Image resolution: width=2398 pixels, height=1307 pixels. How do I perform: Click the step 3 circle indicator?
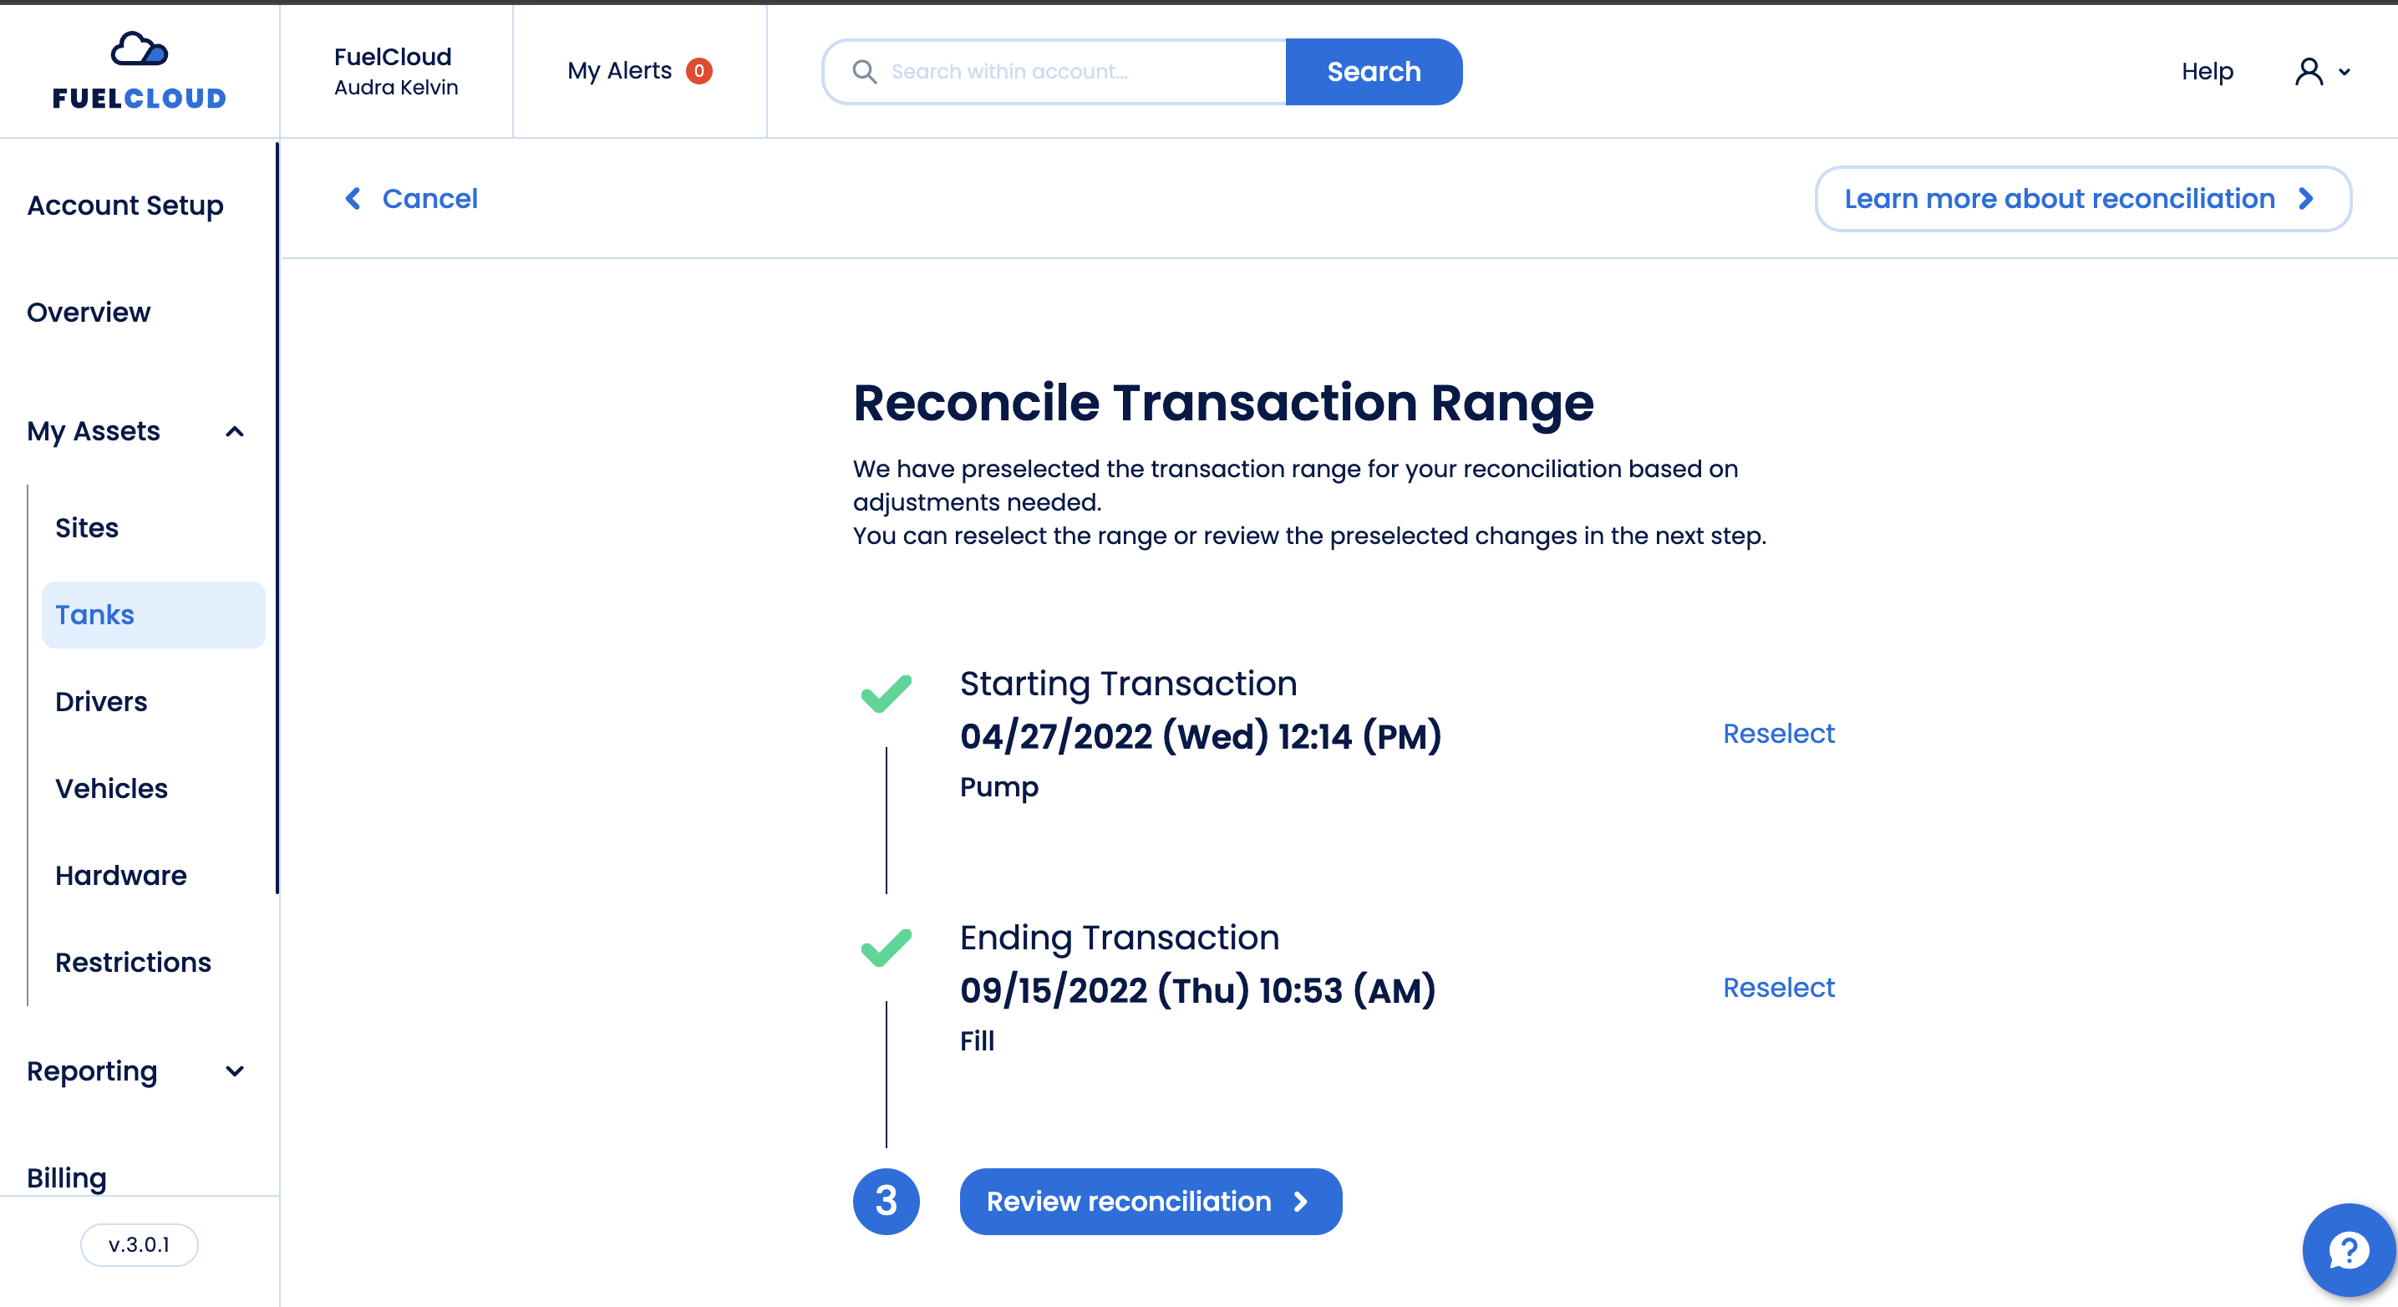tap(886, 1201)
